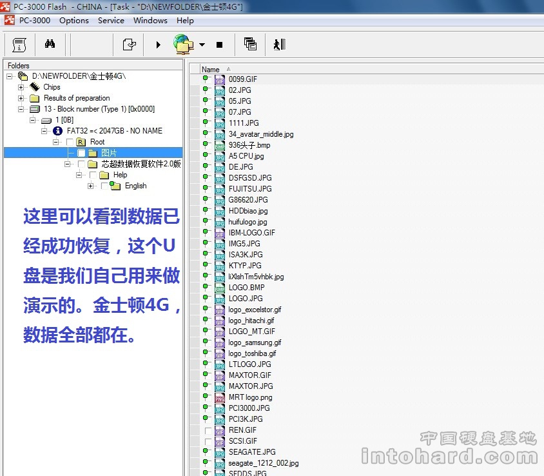Collapse the Root folder node
This screenshot has height=476, width=544.
(x=56, y=142)
